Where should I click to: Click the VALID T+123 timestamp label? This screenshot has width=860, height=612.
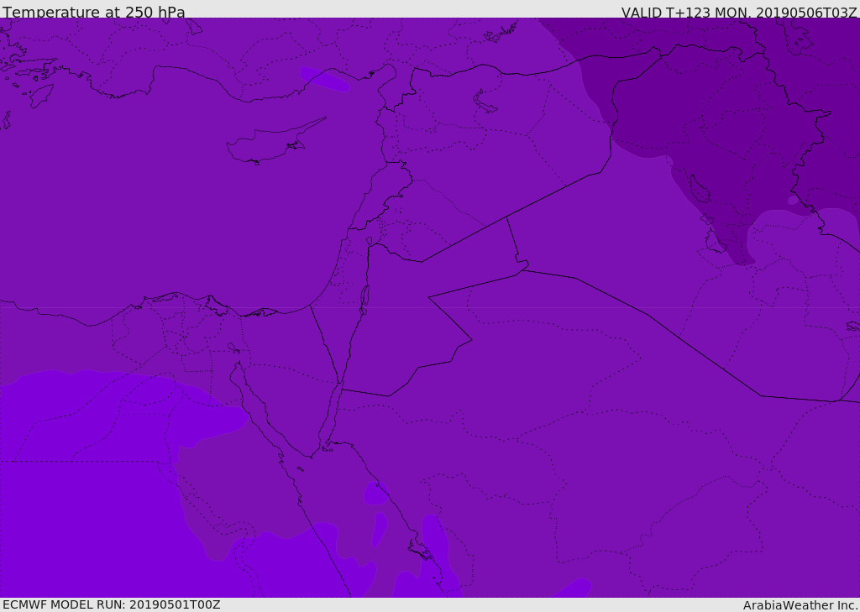739,13
